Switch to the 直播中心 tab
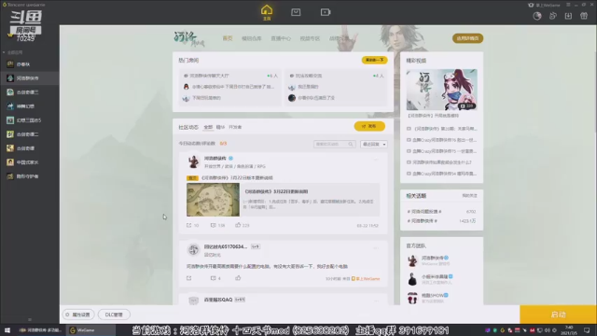The image size is (597, 336). point(281,38)
